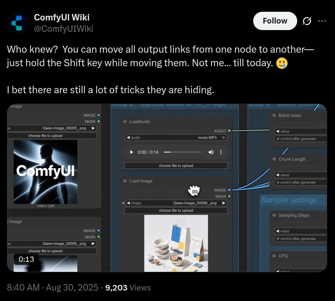
Task: Click the ComfyUI shopping bag preview image
Action: [x=176, y=243]
